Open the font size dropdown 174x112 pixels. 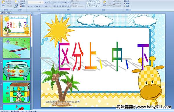click(43, 2)
